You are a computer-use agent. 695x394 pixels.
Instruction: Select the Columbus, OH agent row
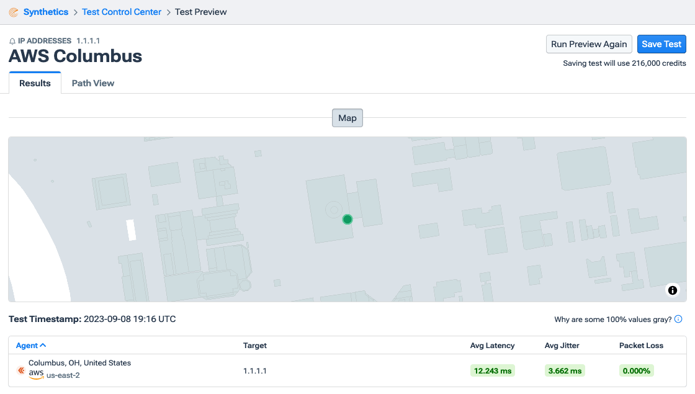point(81,363)
